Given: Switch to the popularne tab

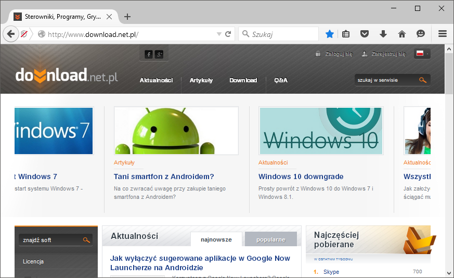Looking at the screenshot, I should [271, 239].
